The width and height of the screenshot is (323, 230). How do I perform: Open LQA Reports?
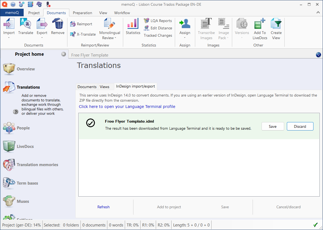point(158,21)
